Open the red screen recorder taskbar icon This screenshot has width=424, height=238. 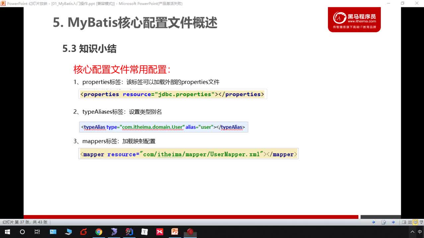click(190, 232)
